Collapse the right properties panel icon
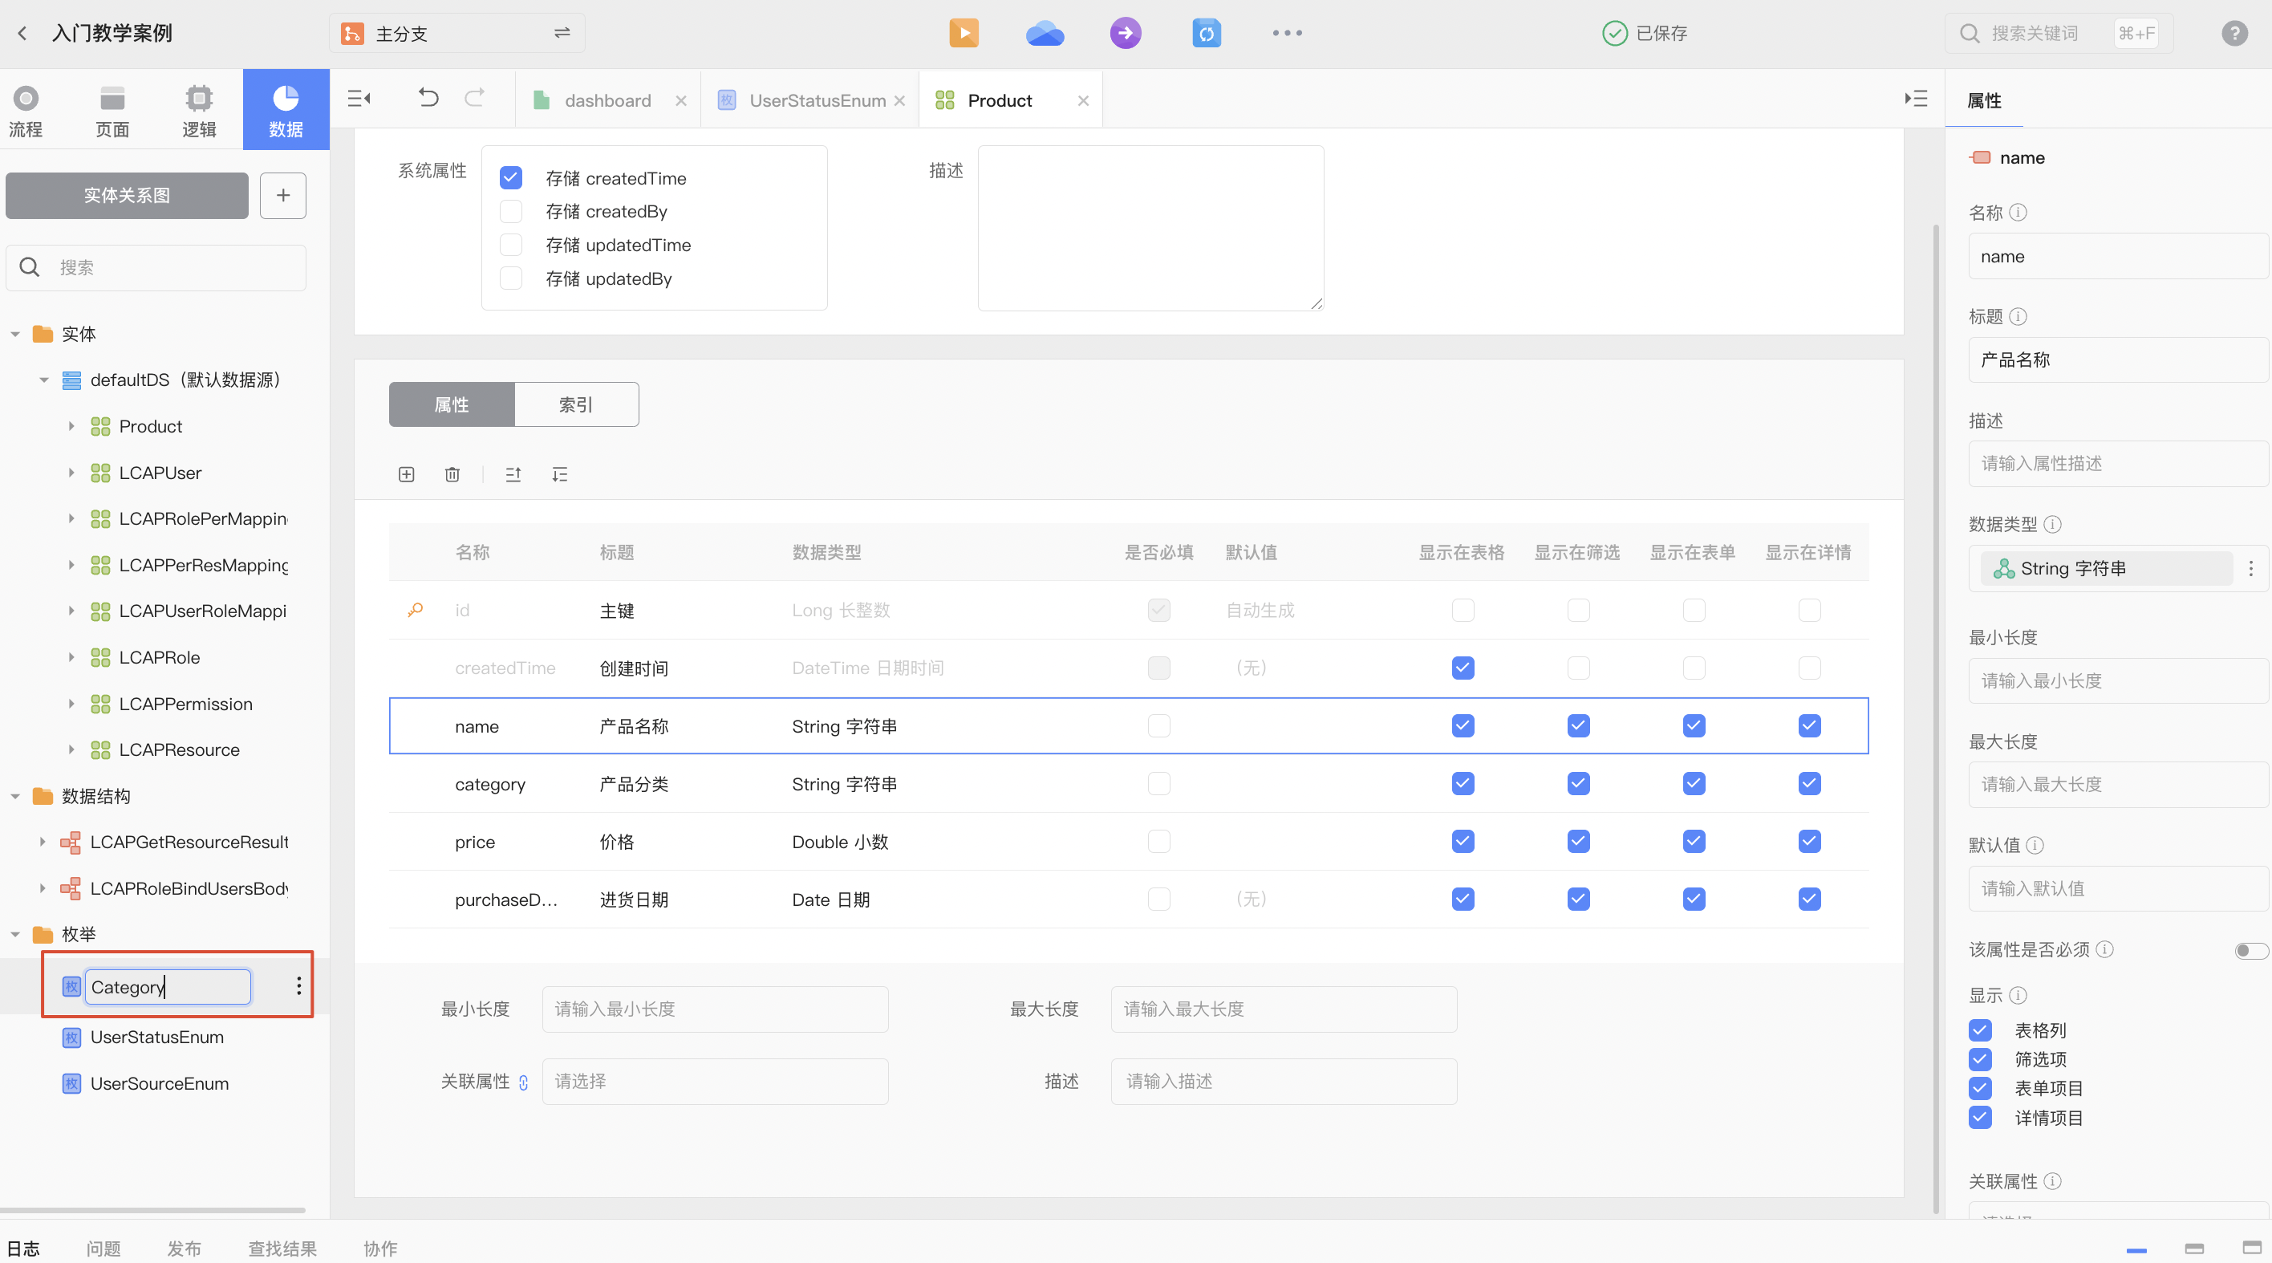Viewport: 2272px width, 1263px height. pos(1916,99)
